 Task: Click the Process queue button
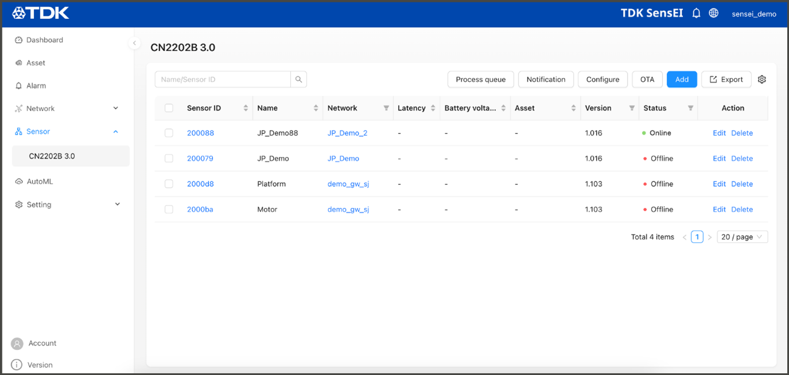click(x=481, y=80)
